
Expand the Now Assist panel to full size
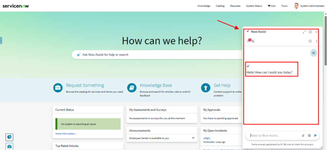pos(304,32)
